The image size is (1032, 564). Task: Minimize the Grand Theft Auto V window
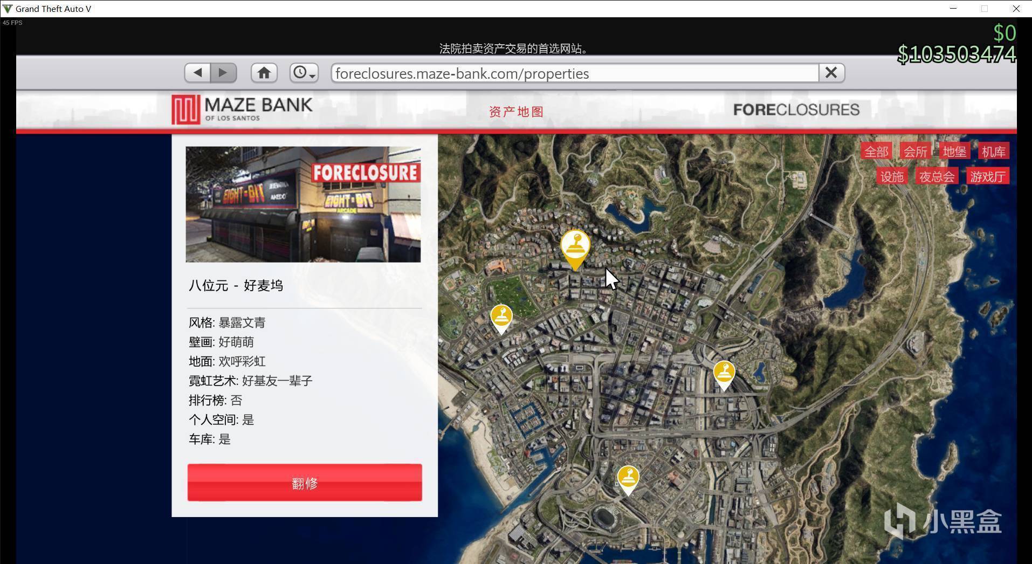(x=953, y=9)
